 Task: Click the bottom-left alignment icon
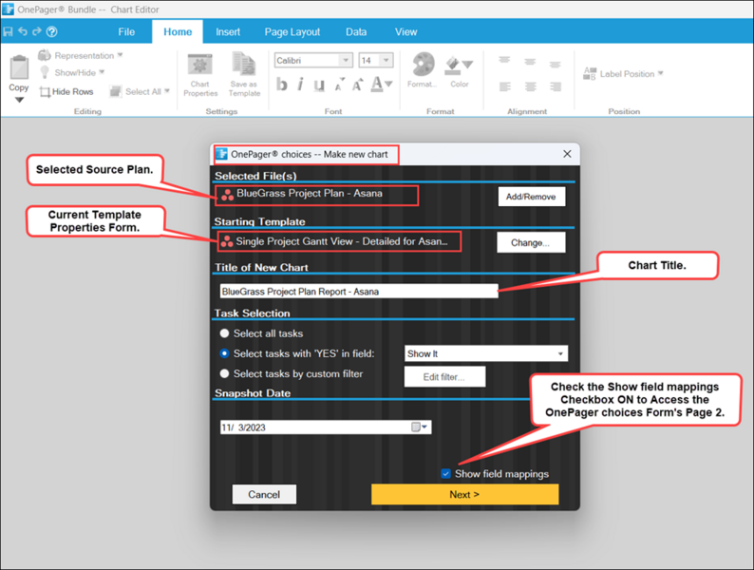[x=504, y=86]
